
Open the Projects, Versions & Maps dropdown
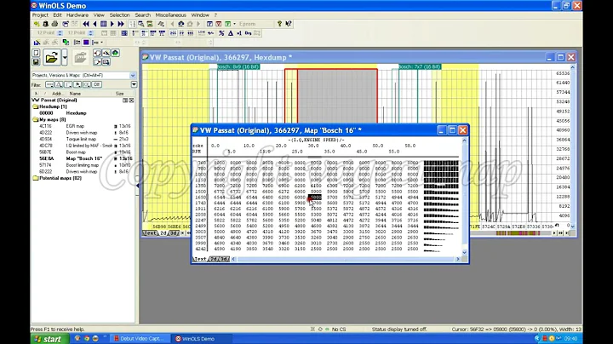[133, 75]
